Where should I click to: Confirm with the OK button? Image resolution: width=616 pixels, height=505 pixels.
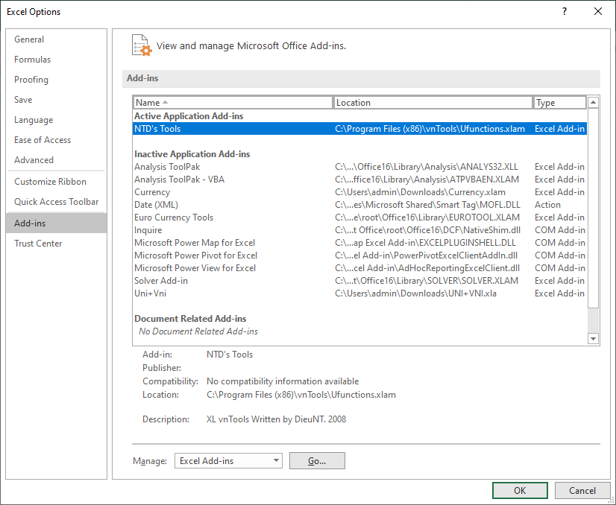tap(520, 490)
